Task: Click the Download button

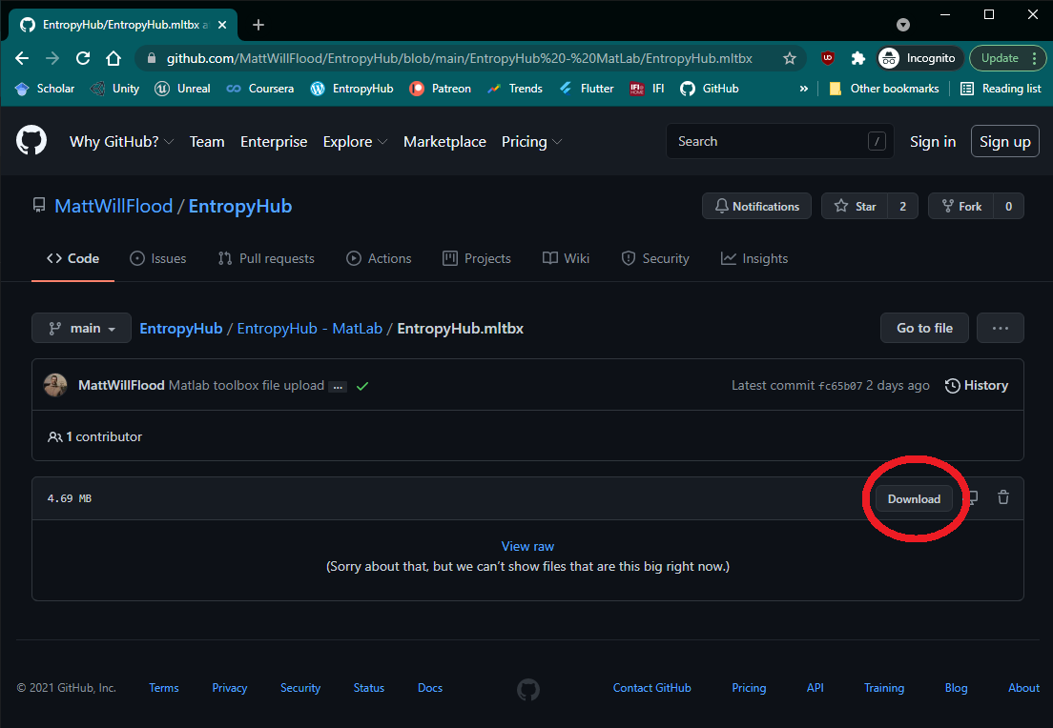Action: click(x=914, y=498)
